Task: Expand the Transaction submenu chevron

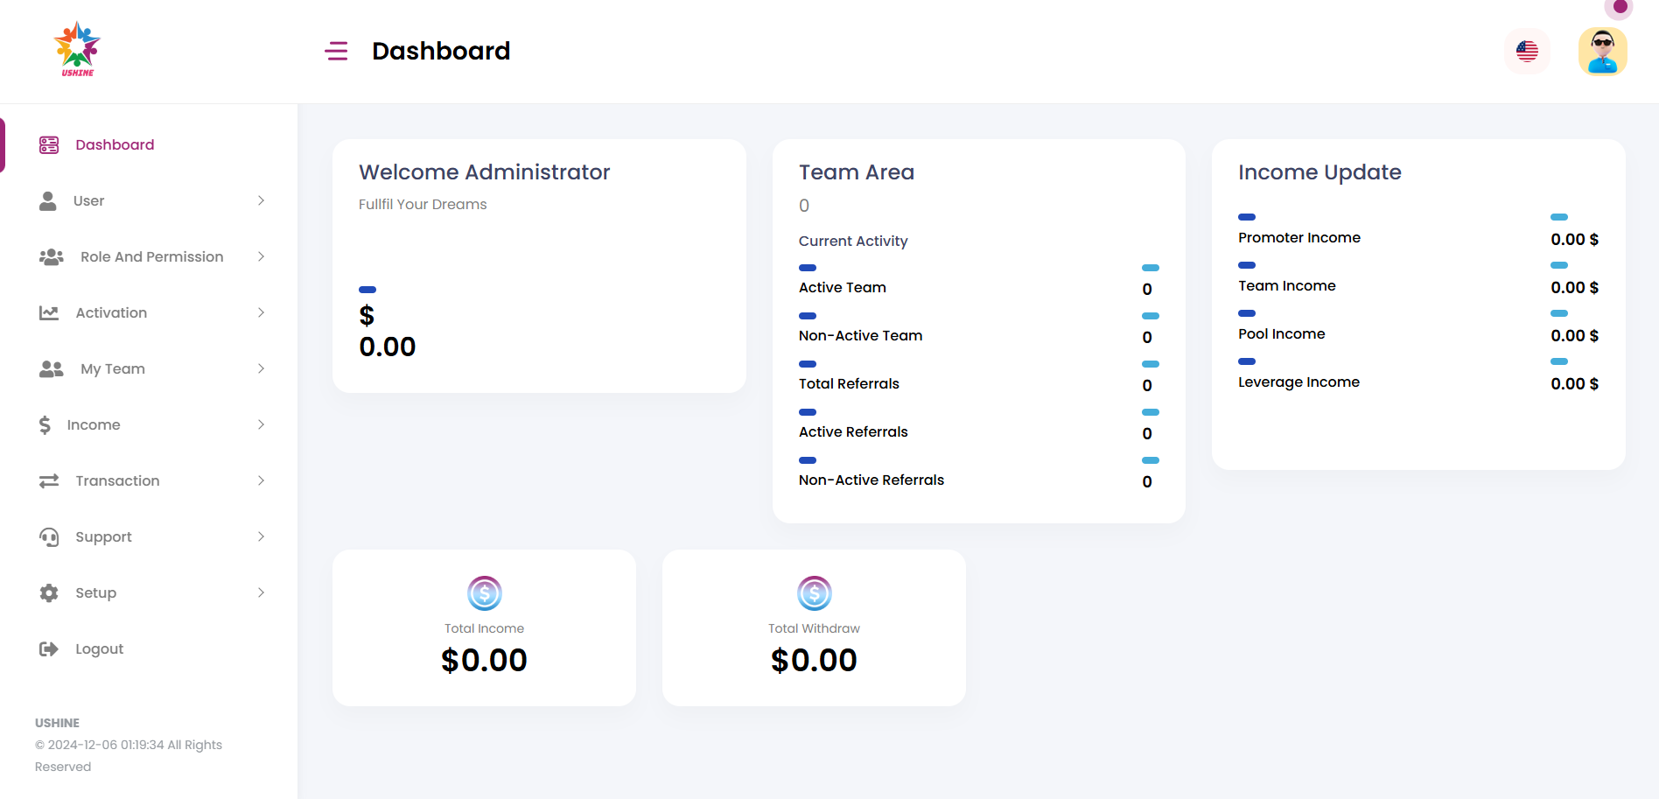Action: [x=261, y=481]
